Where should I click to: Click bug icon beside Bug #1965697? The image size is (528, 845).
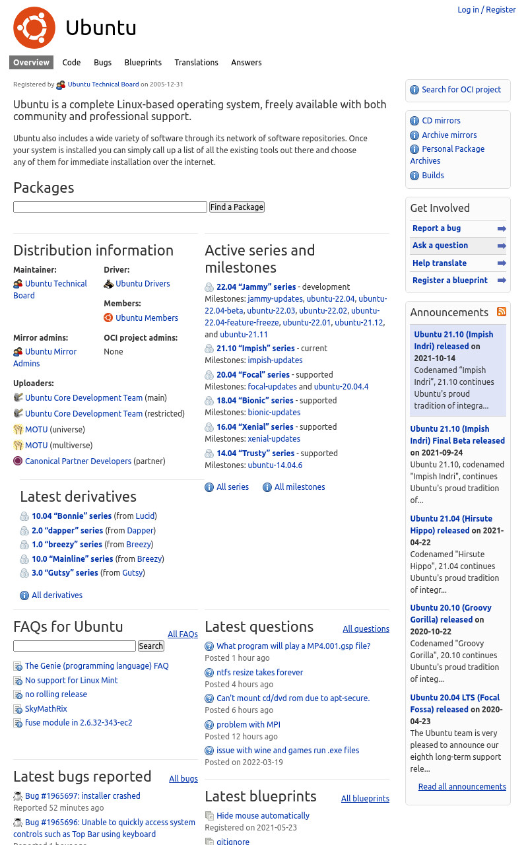pyautogui.click(x=18, y=796)
